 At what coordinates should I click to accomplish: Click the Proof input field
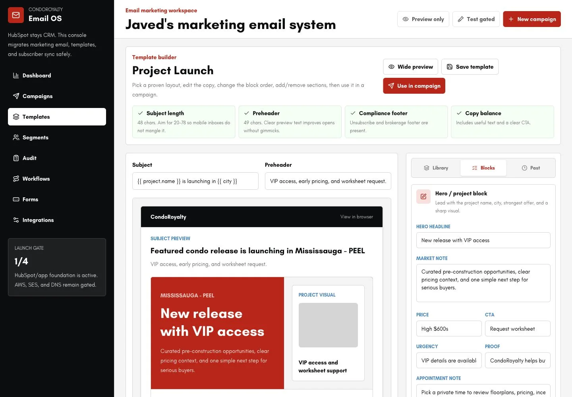click(518, 360)
